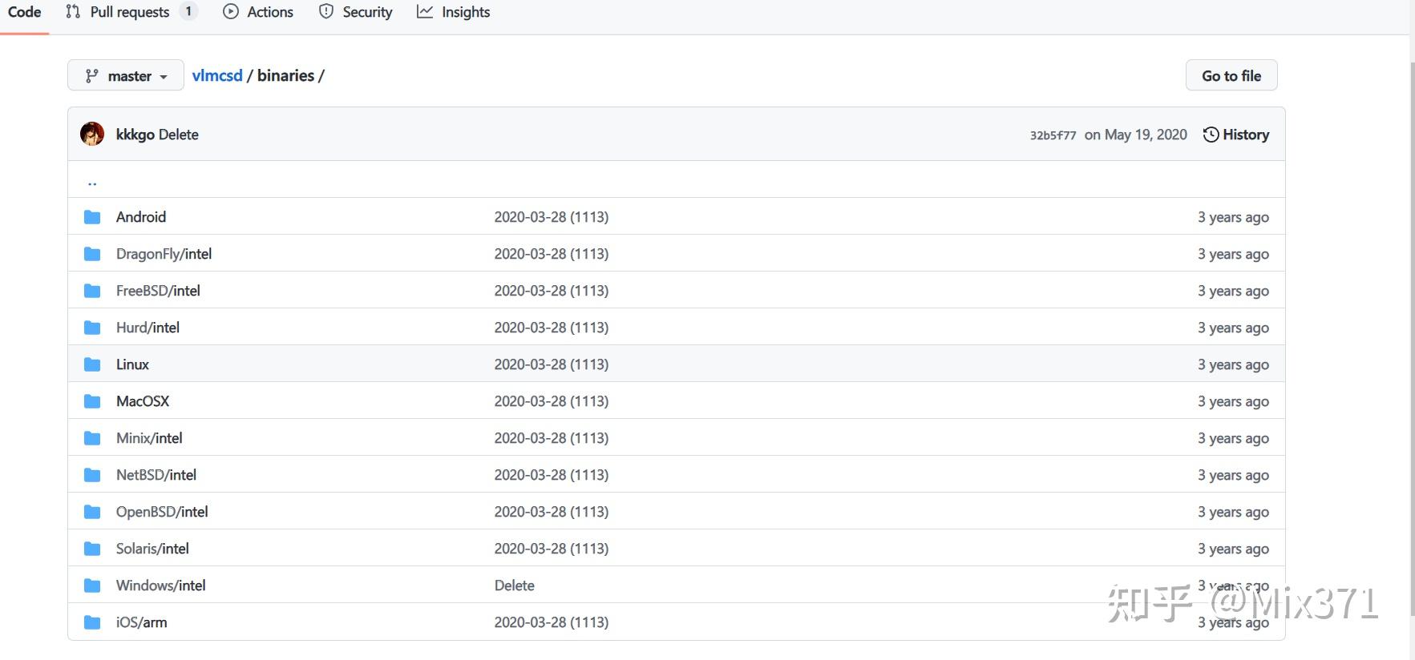Image resolution: width=1415 pixels, height=660 pixels.
Task: Switch to the Actions tab
Action: 258,12
